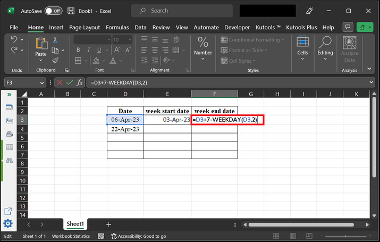This screenshot has width=380, height=242.
Task: Switch to Normal view
Action: pos(276,236)
